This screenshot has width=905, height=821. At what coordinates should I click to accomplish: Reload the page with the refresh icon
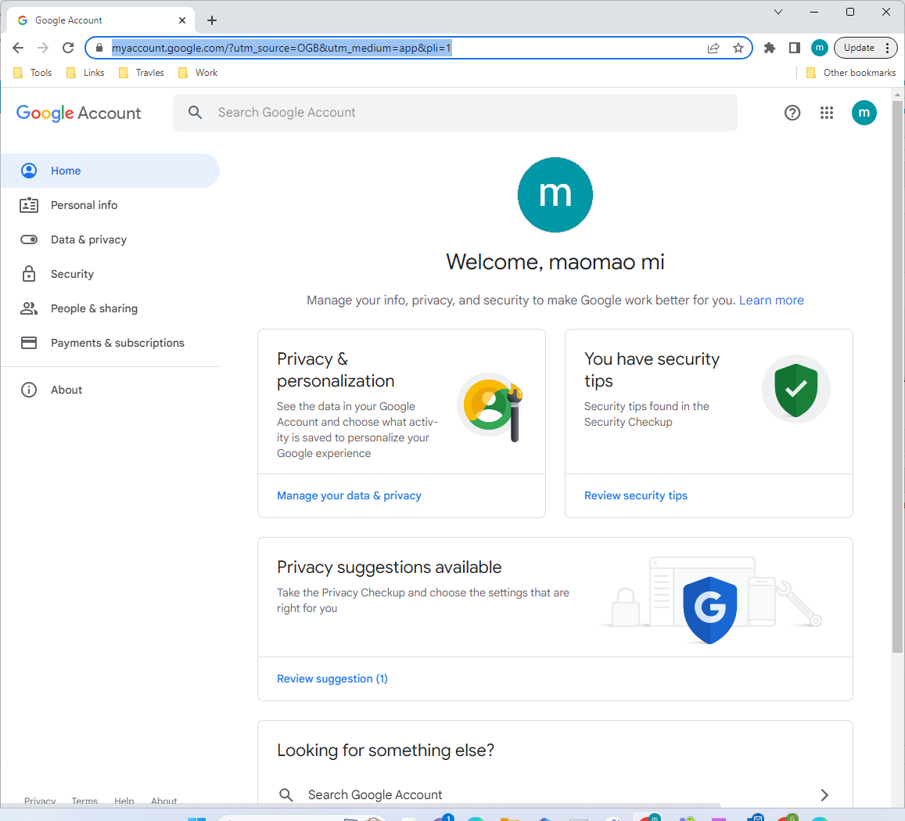pyautogui.click(x=68, y=48)
